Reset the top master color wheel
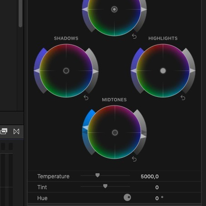Image resolution: width=206 pixels, height=206 pixels. click(134, 36)
